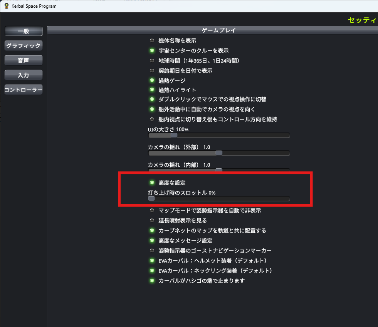This screenshot has height=327, width=378.
Task: Open the コントローラー settings tab
Action: 23,90
